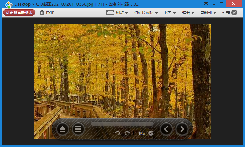
Task: Click the camera EXIF icon
Action: (x=42, y=13)
